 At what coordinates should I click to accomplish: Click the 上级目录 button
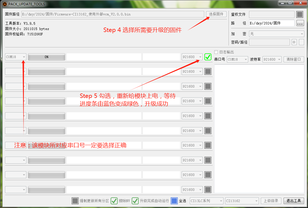point(271,201)
